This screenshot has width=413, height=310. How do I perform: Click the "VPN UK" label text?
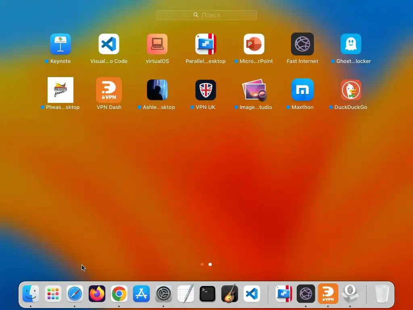pos(205,107)
